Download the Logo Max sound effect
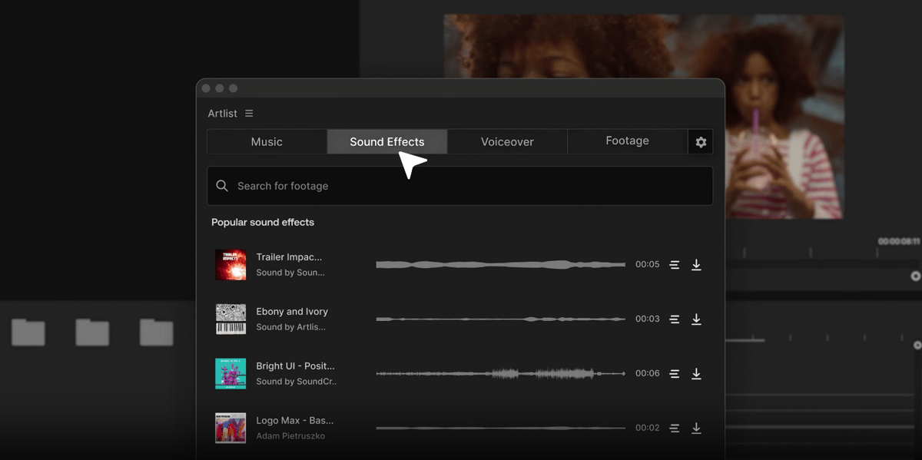Viewport: 922px width, 460px height. click(x=696, y=429)
